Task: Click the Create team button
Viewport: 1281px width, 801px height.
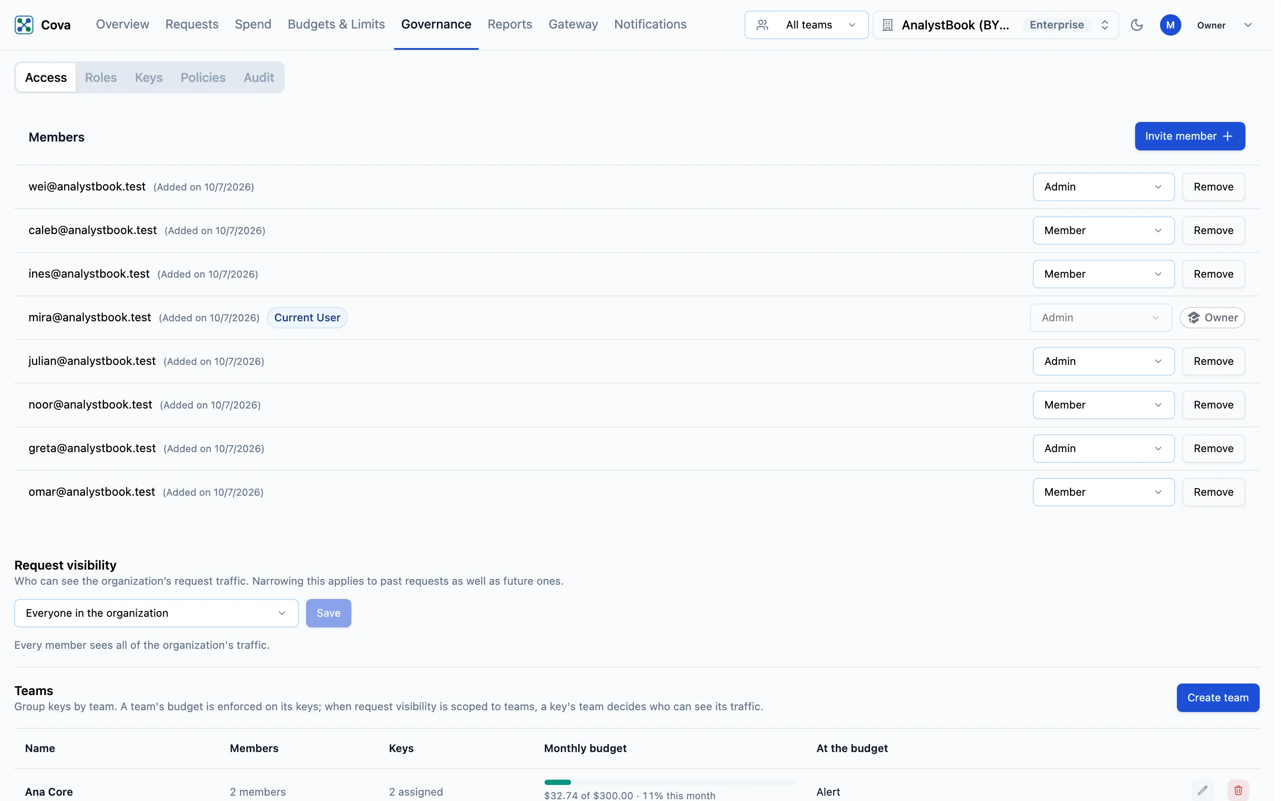Action: (x=1217, y=698)
